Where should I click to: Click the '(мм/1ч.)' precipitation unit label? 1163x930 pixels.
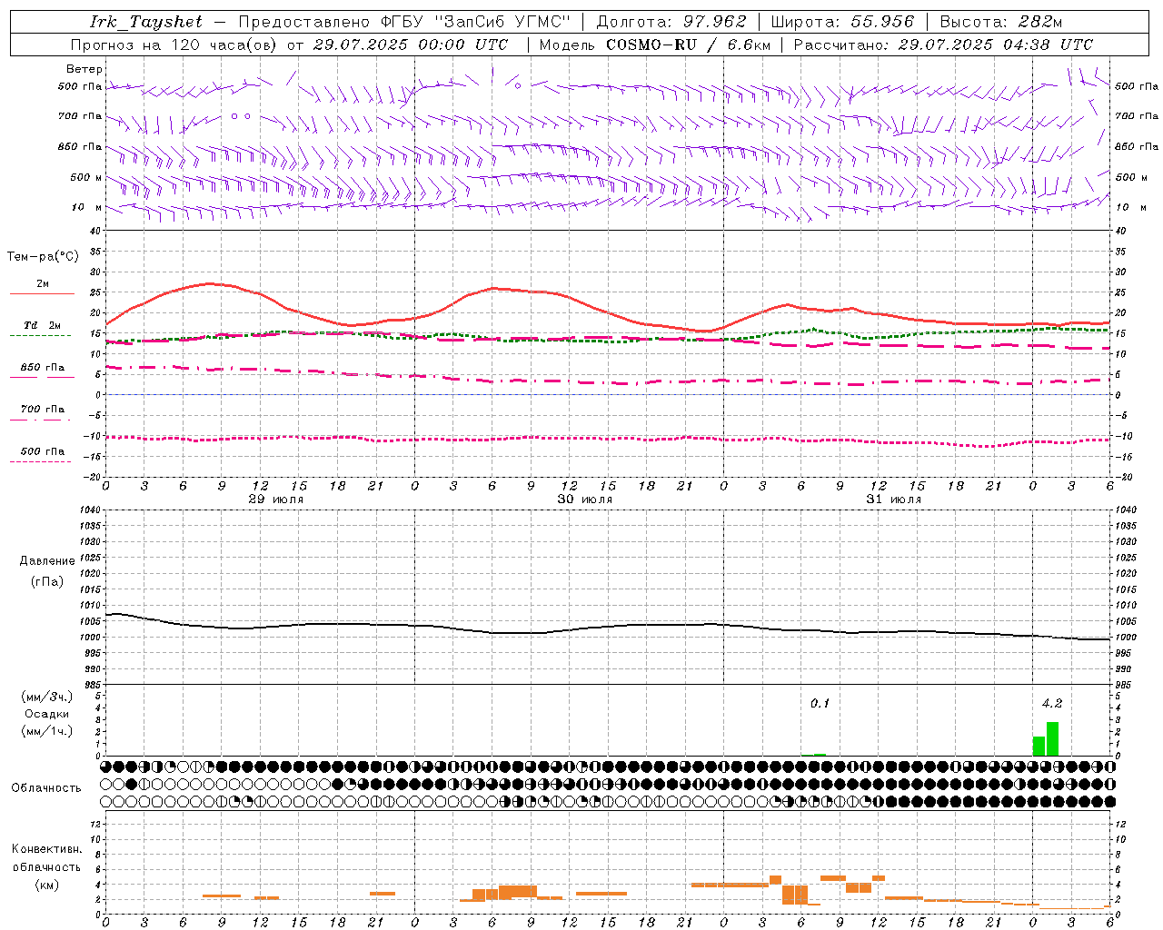pos(47,731)
